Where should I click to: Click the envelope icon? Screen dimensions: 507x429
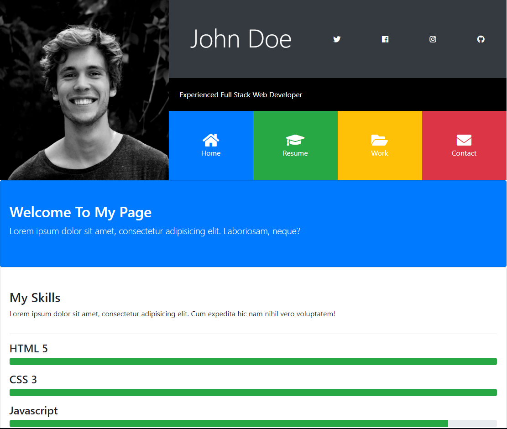point(464,140)
